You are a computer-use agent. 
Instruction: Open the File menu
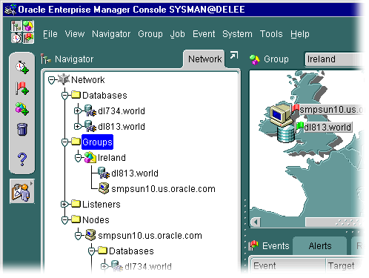coord(50,34)
